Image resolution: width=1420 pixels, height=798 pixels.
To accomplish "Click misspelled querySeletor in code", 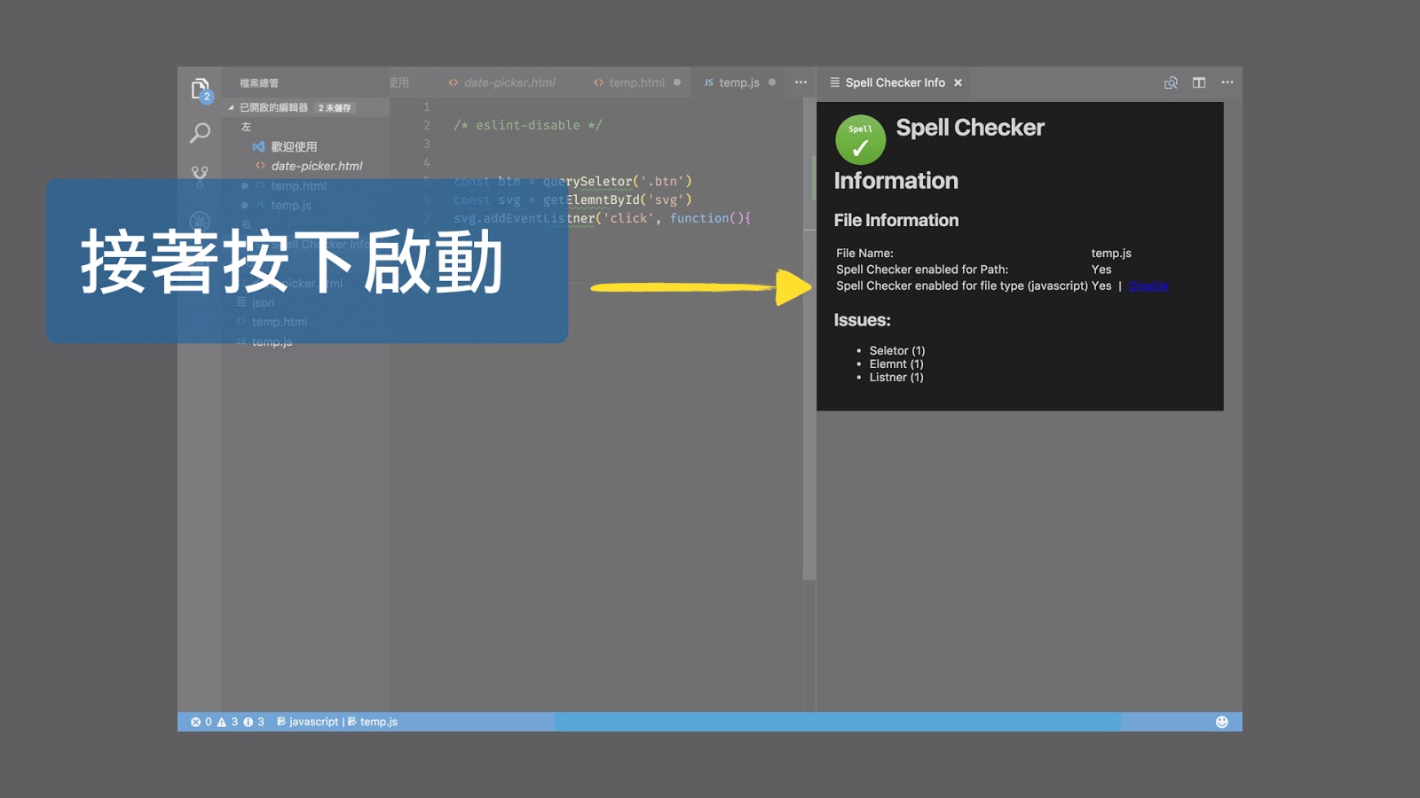I will [589, 181].
